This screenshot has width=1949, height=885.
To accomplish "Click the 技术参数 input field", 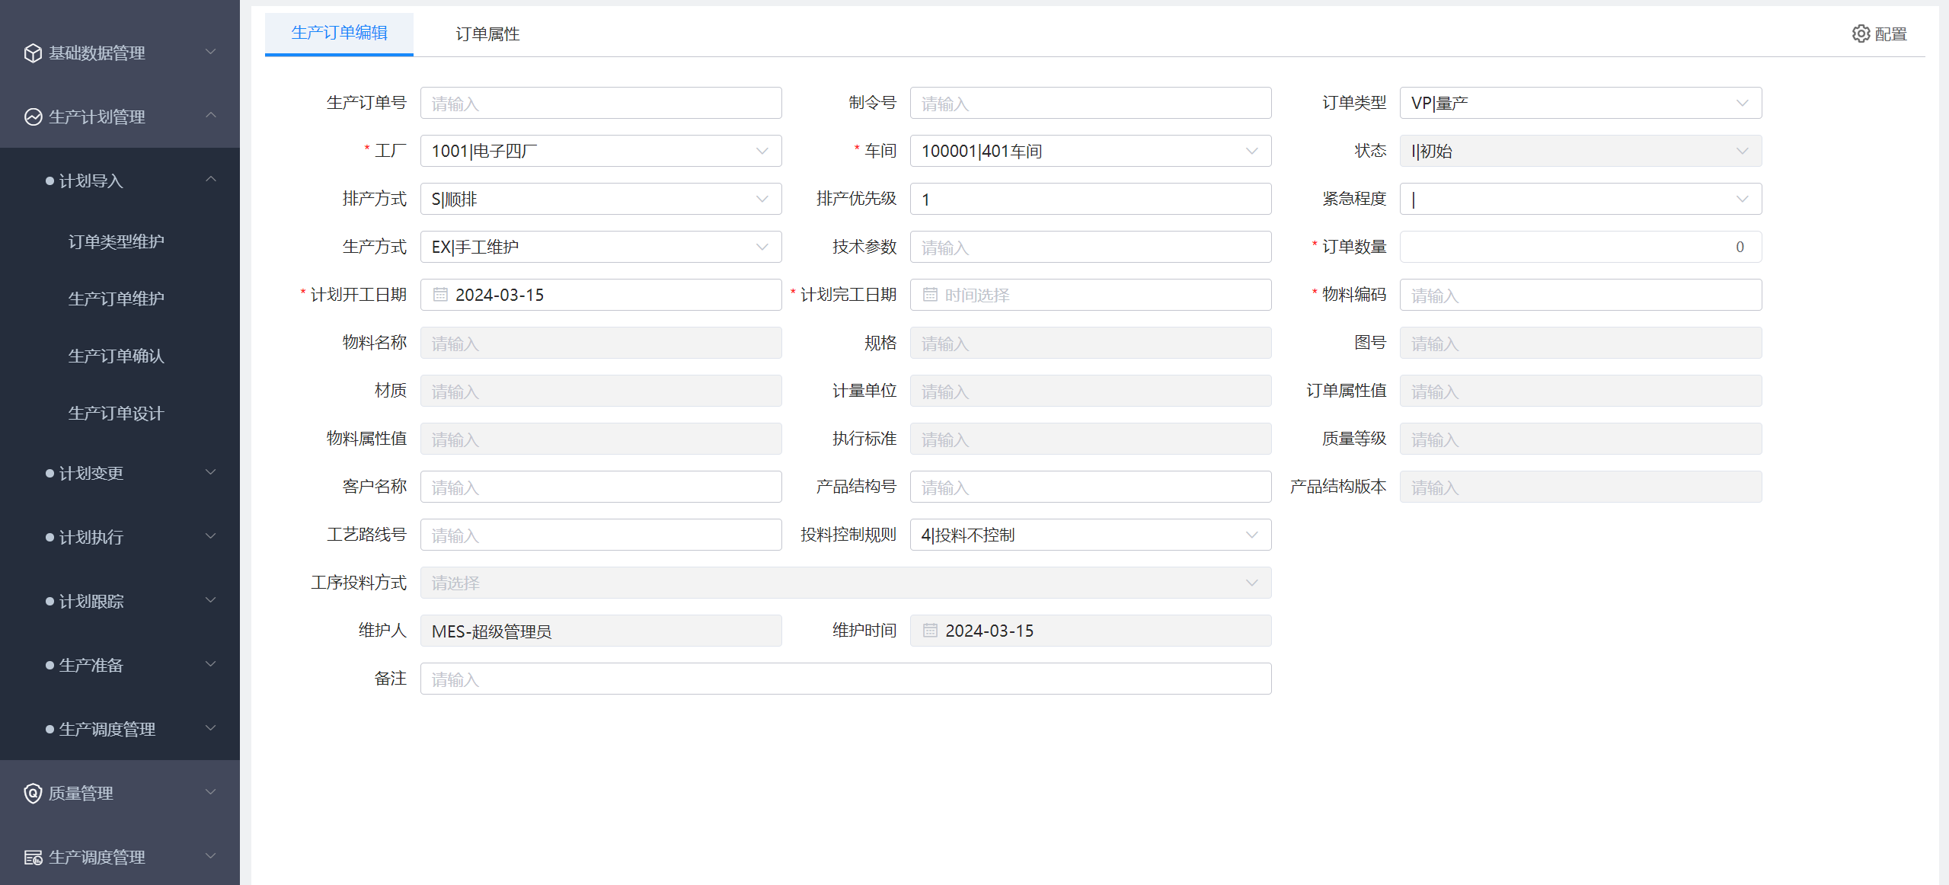I will pyautogui.click(x=1091, y=247).
